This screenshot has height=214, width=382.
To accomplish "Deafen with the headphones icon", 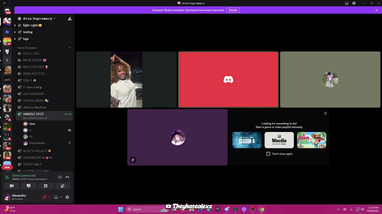I will pos(56,197).
